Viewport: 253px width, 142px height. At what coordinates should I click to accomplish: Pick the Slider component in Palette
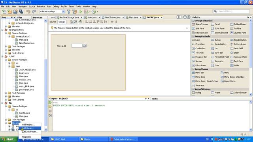[234, 52]
